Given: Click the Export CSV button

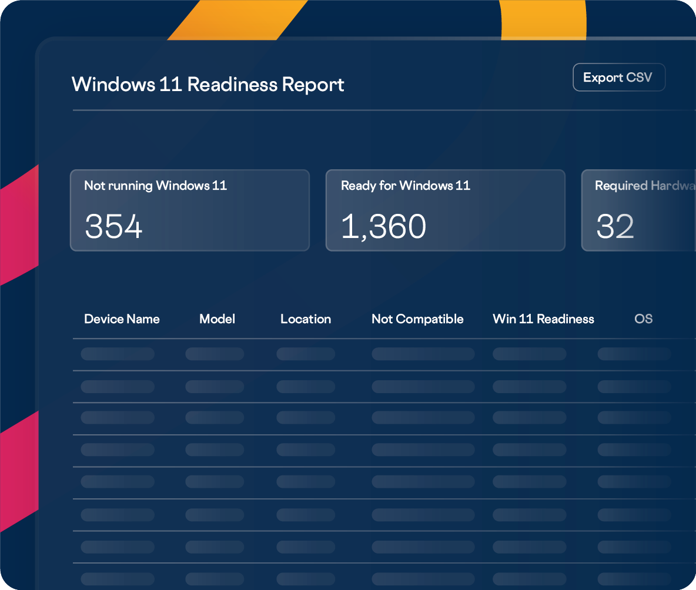Looking at the screenshot, I should tap(618, 78).
